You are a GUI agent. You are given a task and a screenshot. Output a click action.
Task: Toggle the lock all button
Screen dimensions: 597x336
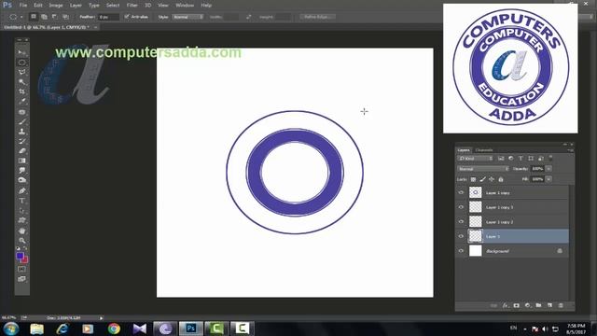(501, 179)
